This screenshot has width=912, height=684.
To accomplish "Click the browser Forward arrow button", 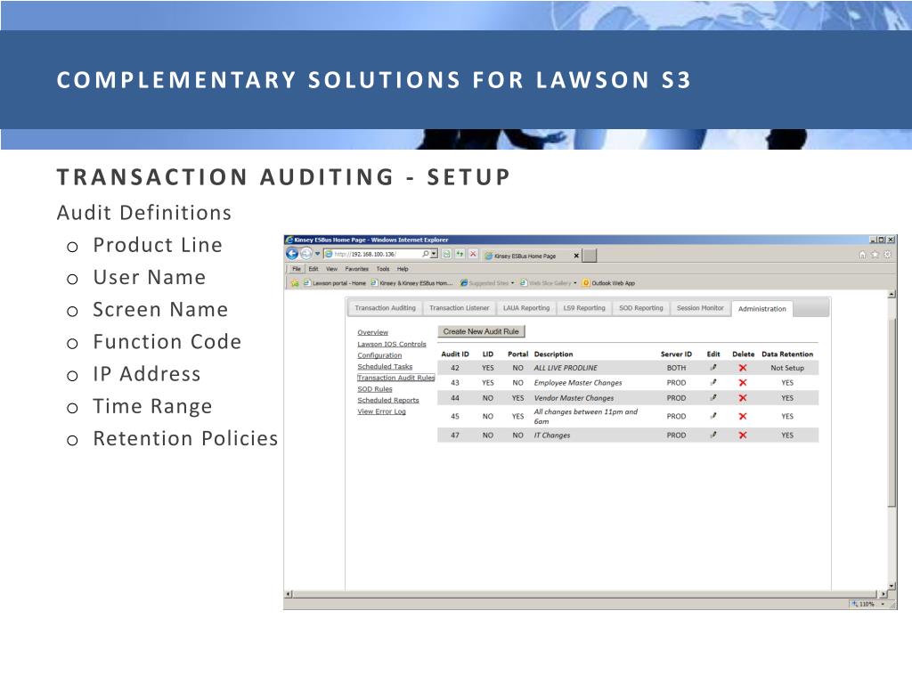I will pos(306,254).
